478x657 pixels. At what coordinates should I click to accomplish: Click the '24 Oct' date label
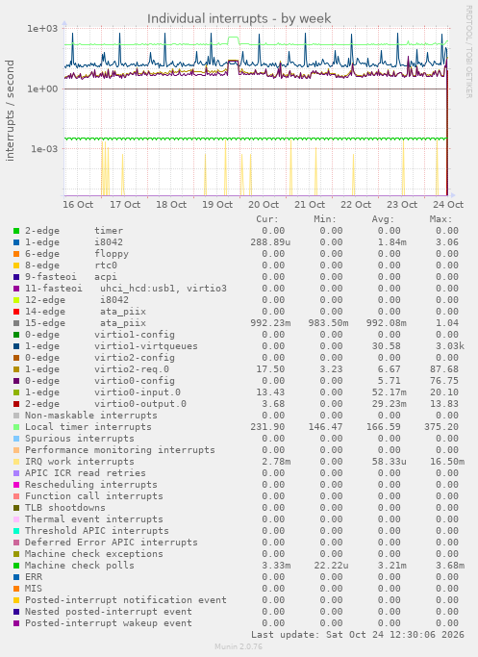[x=448, y=205]
